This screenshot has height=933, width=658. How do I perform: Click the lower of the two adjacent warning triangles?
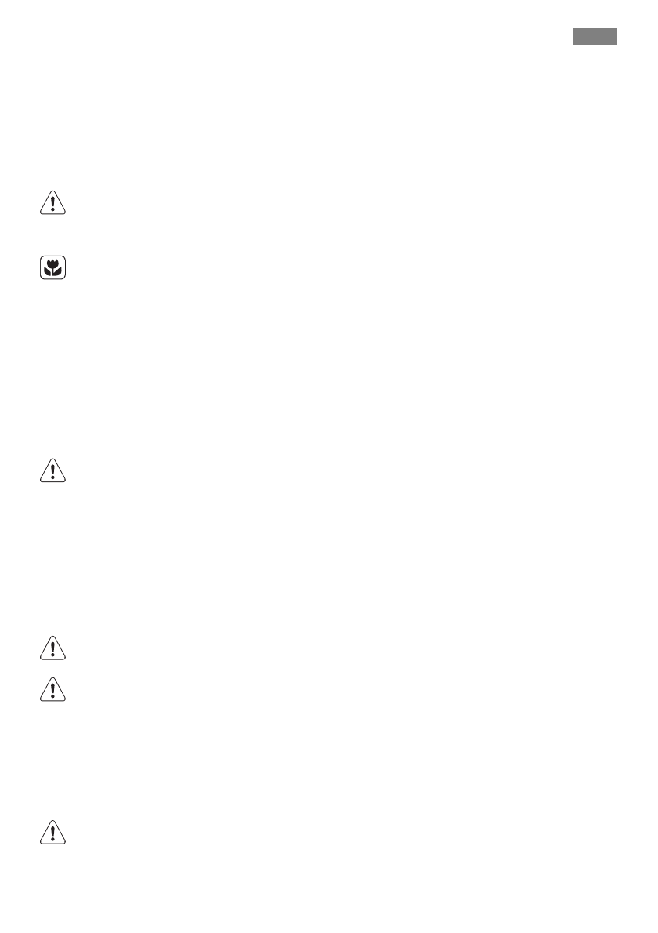point(53,689)
